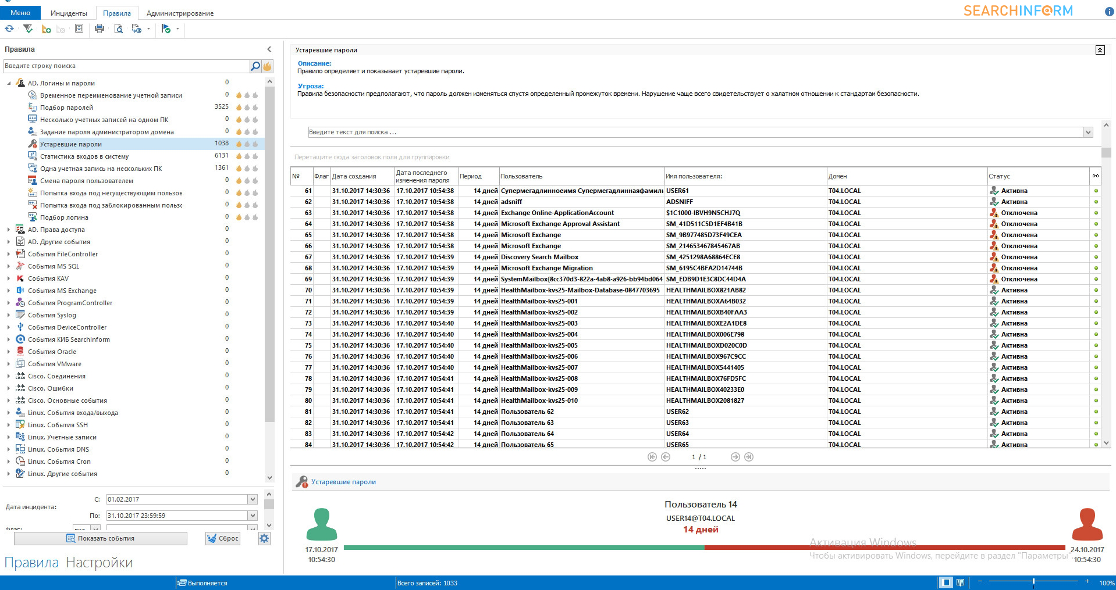
Task: Click the status icon in the USER61 row
Action: [x=994, y=191]
